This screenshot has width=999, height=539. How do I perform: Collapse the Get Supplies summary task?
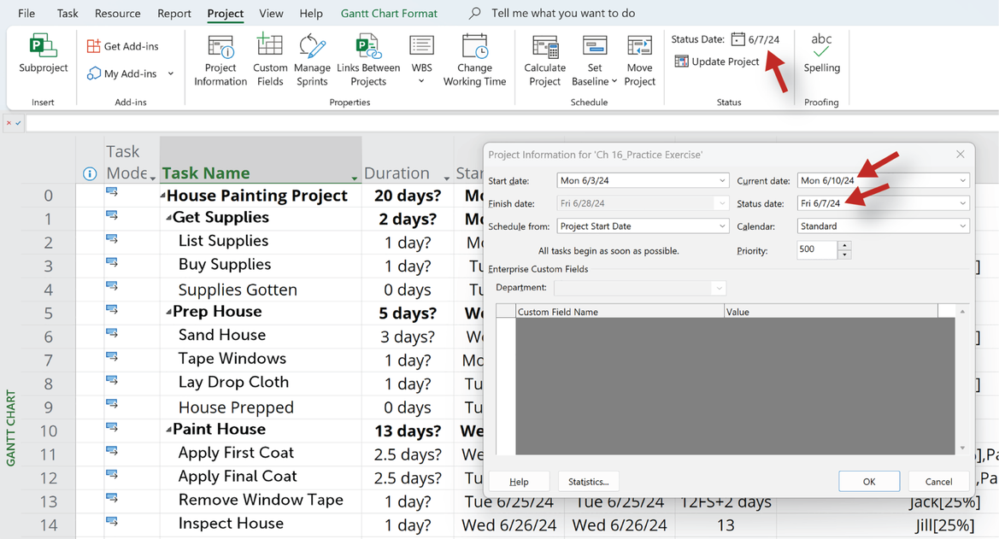pos(169,218)
